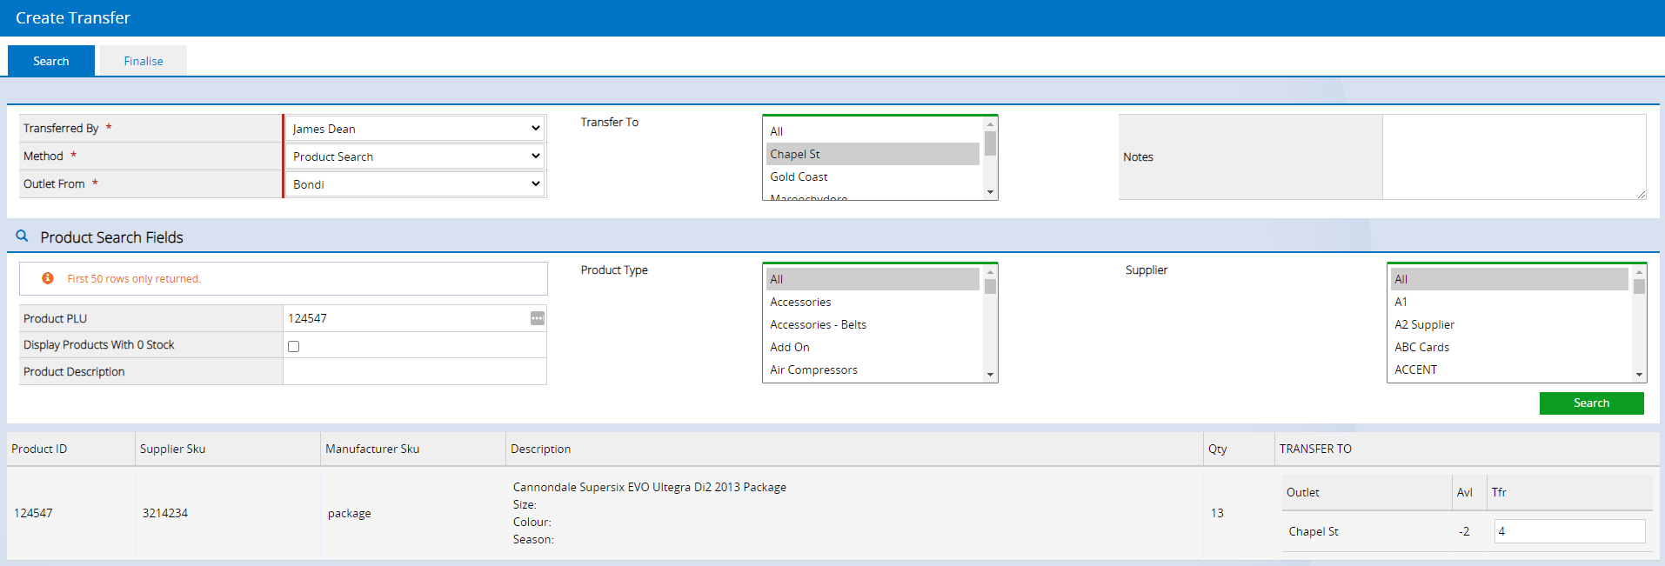Click the green Search button

(1591, 403)
